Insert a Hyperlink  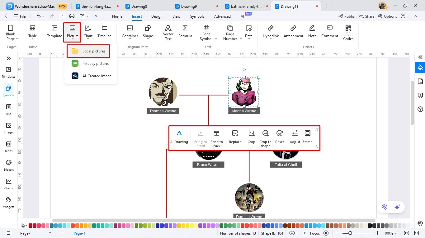pyautogui.click(x=271, y=32)
